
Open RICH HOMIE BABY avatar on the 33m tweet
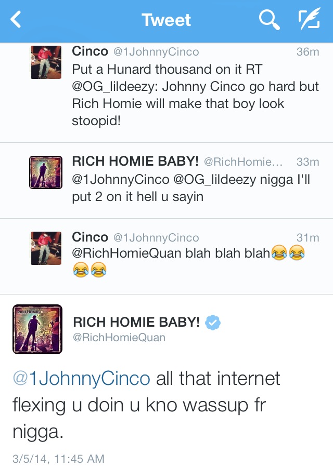click(x=46, y=172)
